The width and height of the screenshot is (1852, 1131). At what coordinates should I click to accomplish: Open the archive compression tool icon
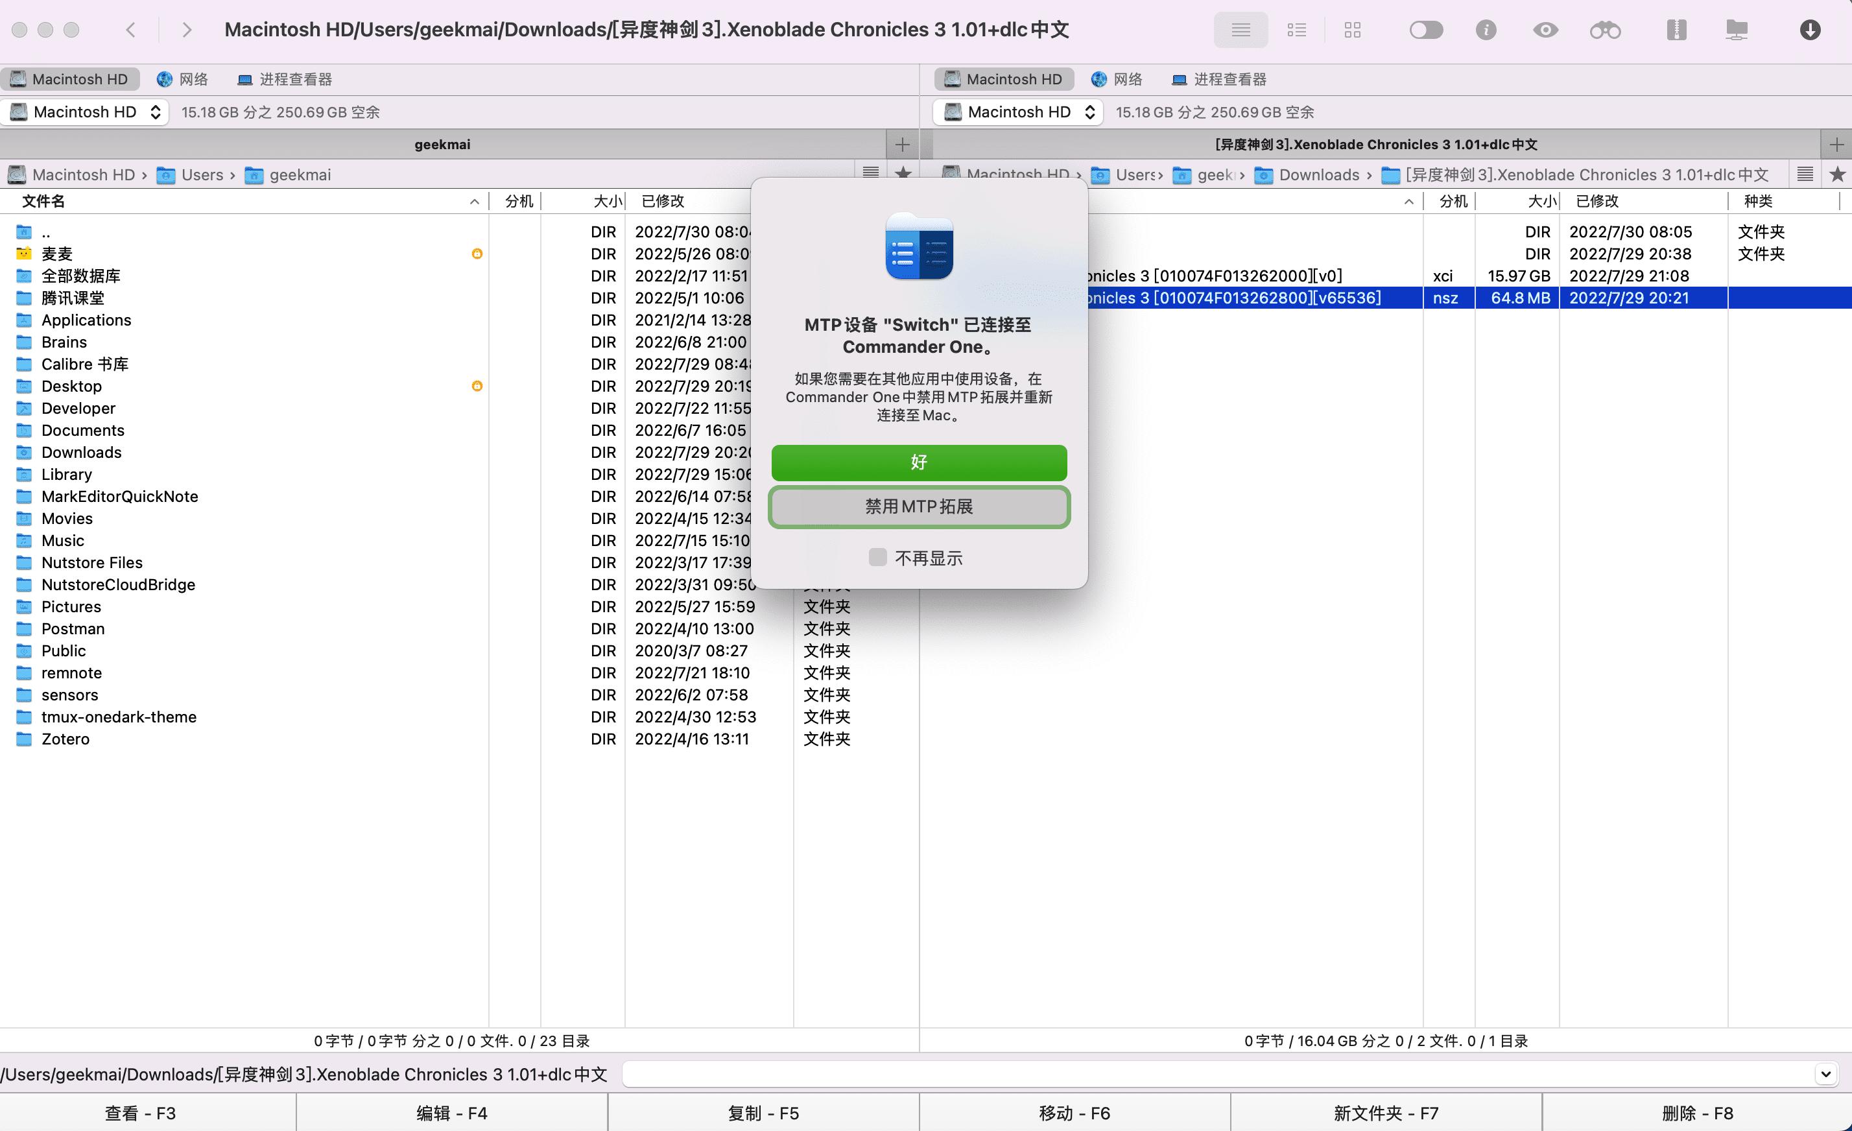click(x=1677, y=30)
